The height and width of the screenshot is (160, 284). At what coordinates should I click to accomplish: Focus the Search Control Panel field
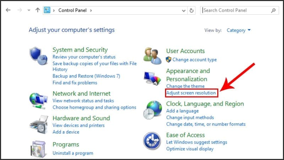(x=239, y=10)
